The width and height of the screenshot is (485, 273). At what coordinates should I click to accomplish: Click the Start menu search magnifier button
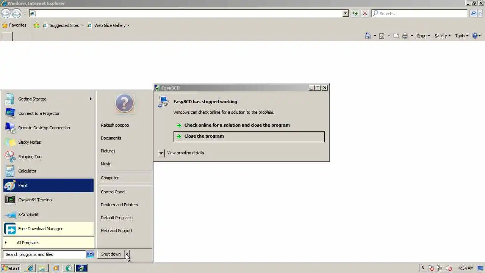click(90, 254)
